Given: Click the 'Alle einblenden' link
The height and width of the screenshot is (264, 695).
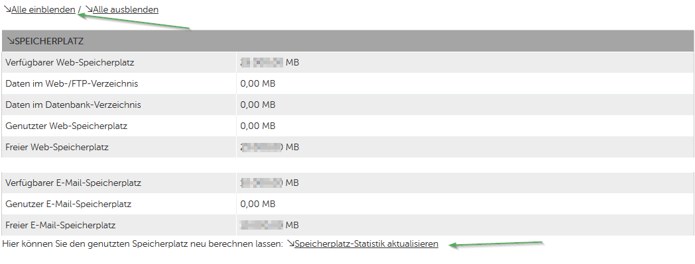Looking at the screenshot, I should coord(43,9).
